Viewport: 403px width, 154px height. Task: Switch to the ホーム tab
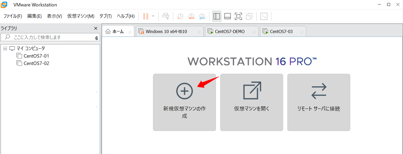118,31
